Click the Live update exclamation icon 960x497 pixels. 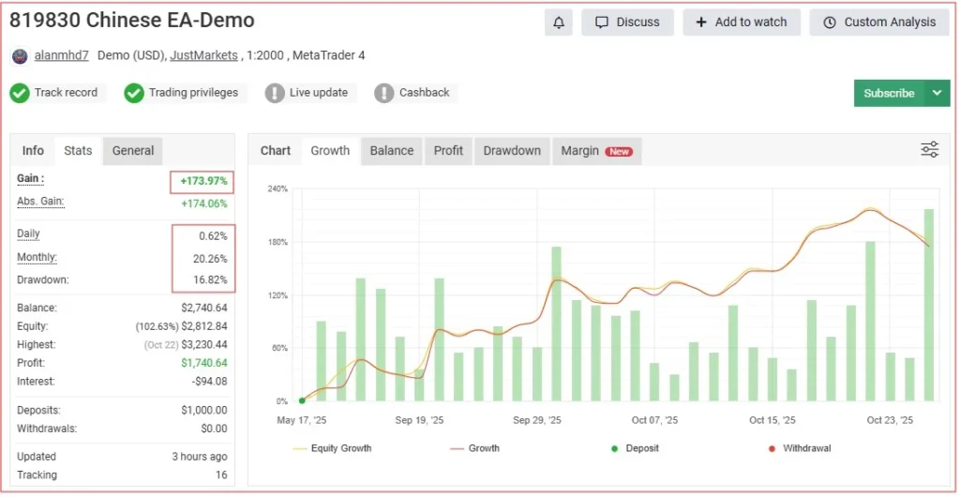point(275,93)
